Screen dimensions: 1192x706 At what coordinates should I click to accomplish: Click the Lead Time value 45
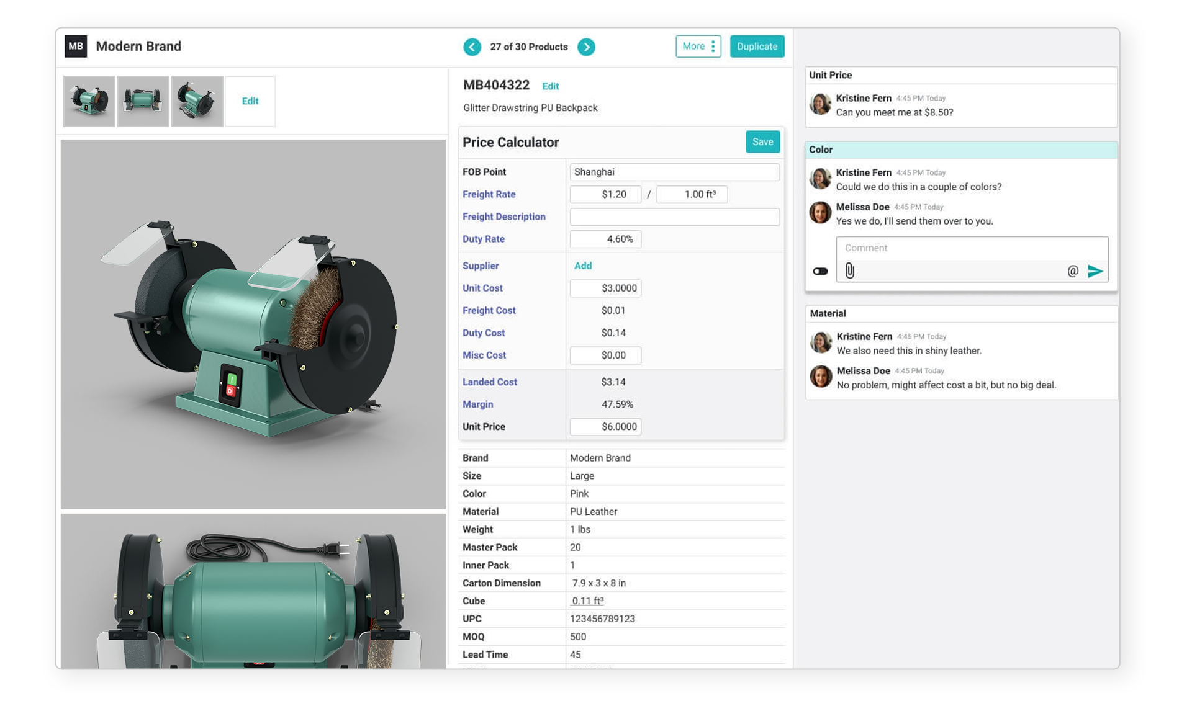(576, 655)
